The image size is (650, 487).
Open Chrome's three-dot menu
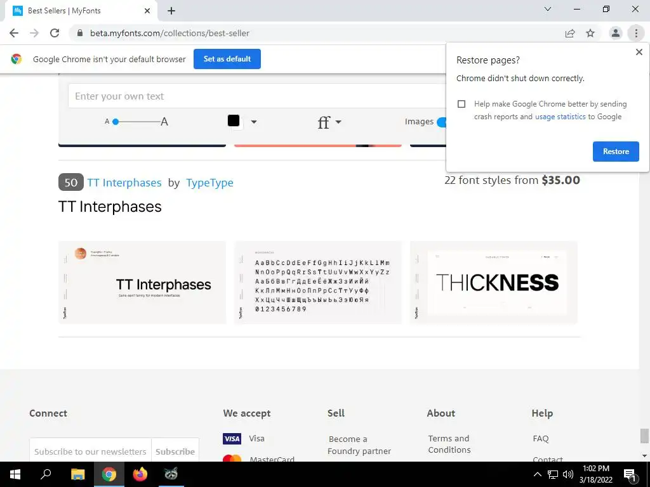tap(636, 33)
